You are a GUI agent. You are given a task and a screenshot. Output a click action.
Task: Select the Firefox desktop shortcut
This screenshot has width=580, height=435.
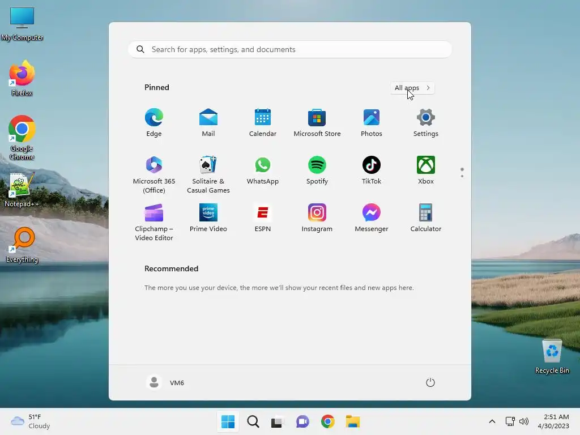[22, 78]
